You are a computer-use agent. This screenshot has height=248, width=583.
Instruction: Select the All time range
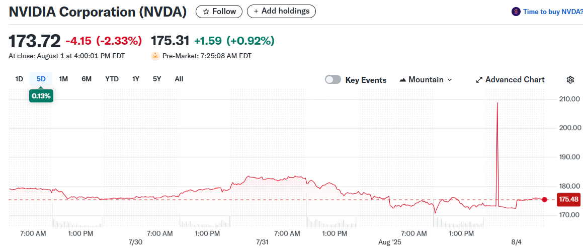pyautogui.click(x=179, y=79)
